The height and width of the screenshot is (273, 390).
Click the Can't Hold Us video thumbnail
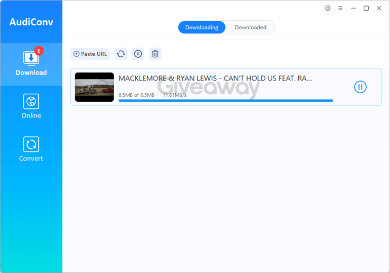94,87
